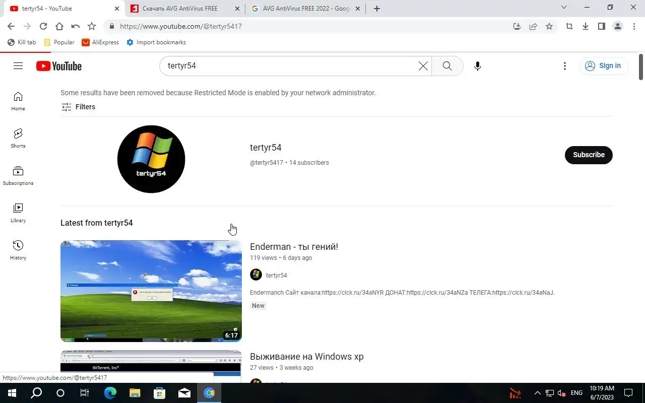Viewport: 645px width, 403px height.
Task: Open the notification center icon
Action: pos(628,393)
